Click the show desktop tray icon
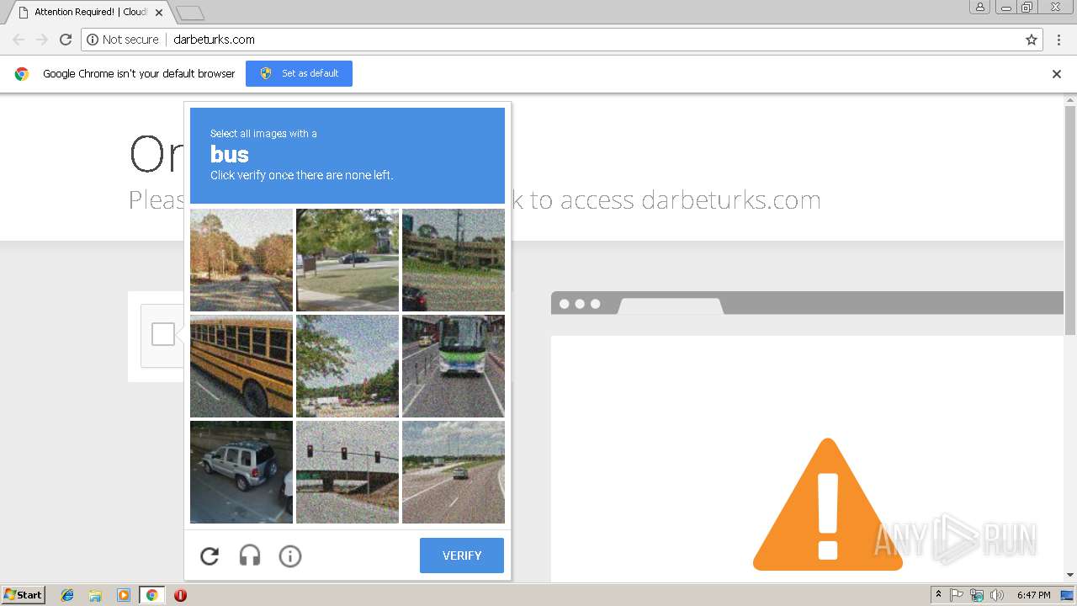Viewport: 1077px width, 606px height. coord(1067,595)
